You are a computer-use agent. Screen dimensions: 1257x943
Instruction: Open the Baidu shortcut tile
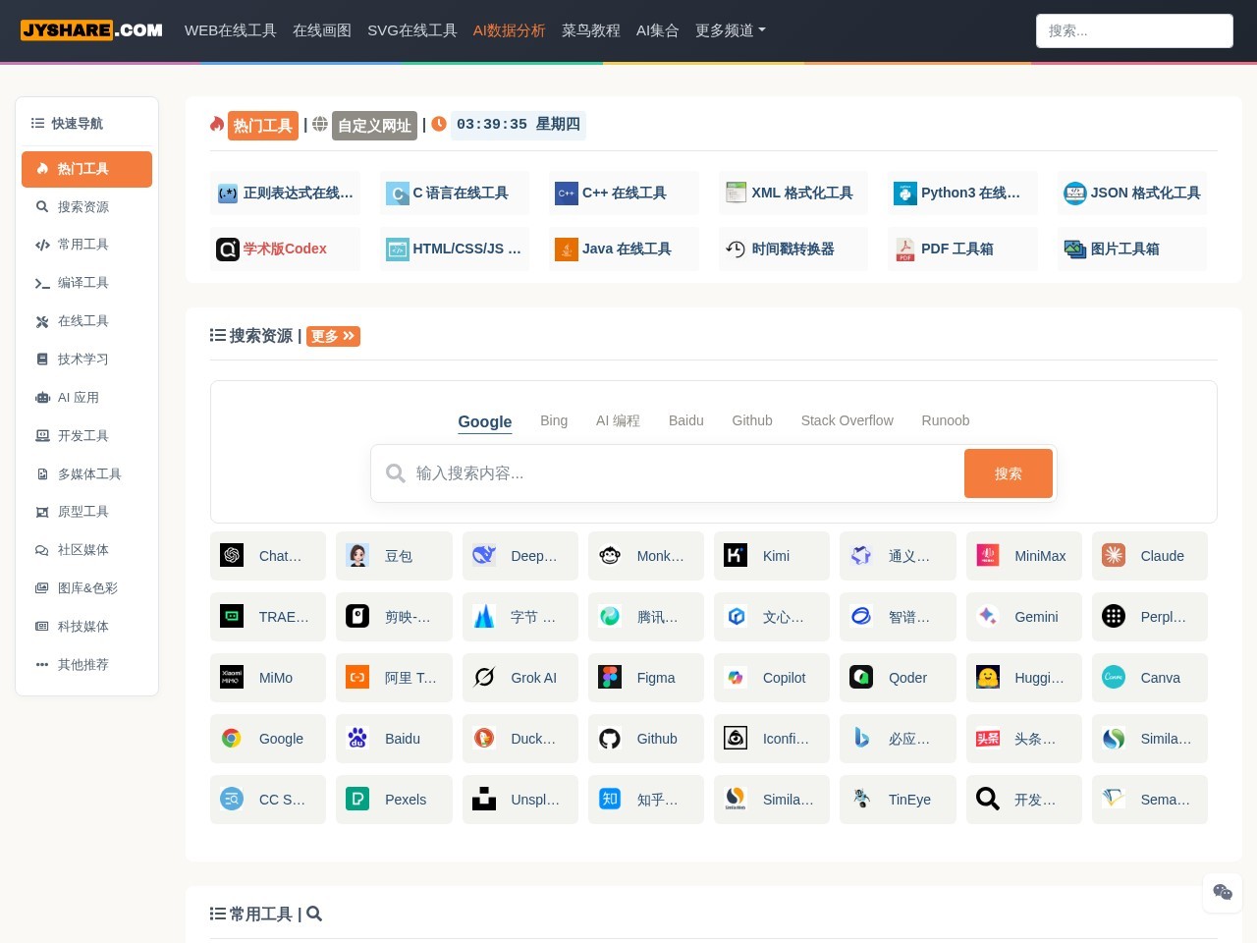click(394, 739)
